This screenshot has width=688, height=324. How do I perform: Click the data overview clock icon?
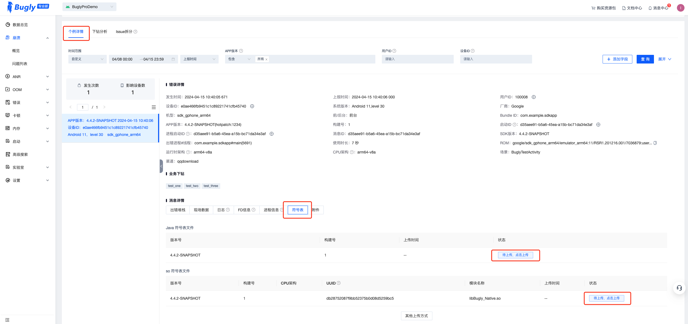coord(8,25)
